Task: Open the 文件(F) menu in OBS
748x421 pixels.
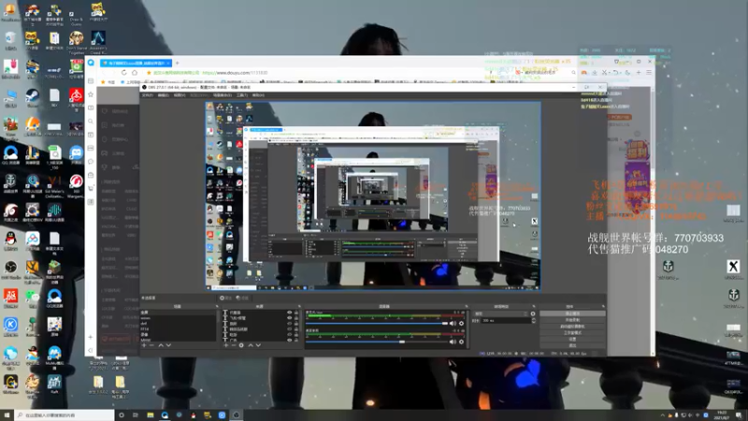Action: 148,95
